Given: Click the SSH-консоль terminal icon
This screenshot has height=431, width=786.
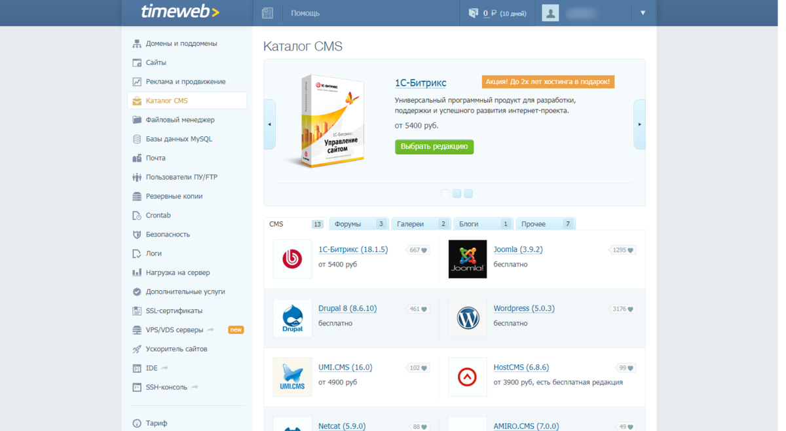Looking at the screenshot, I should [x=137, y=387].
